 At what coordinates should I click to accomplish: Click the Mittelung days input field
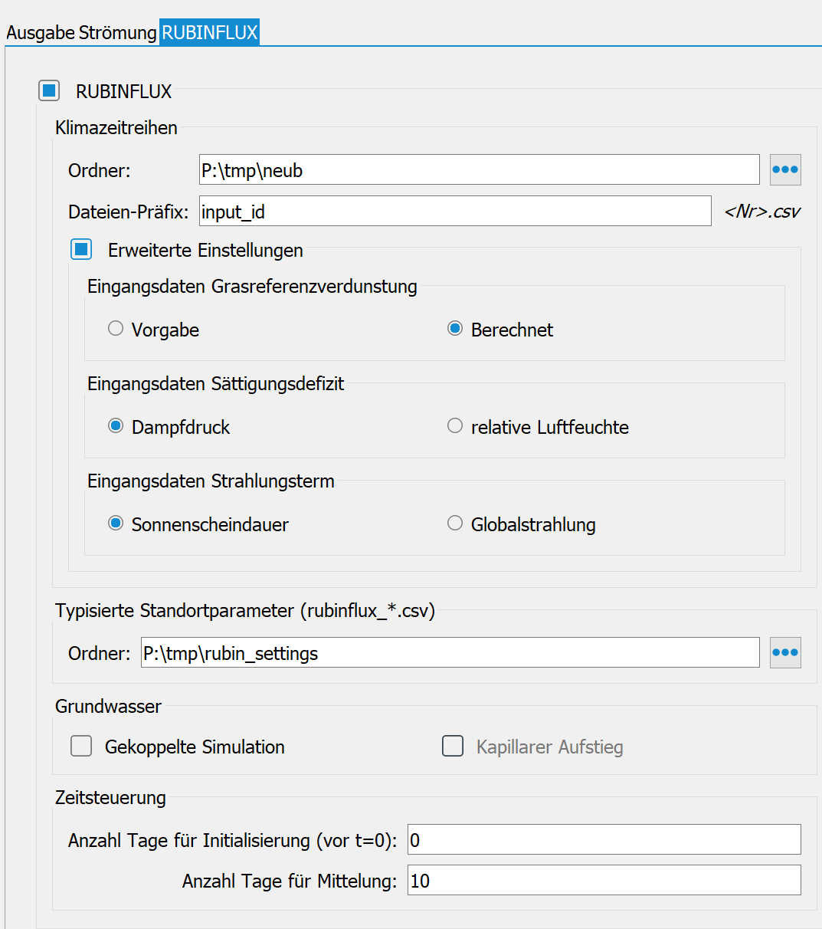[x=604, y=881]
